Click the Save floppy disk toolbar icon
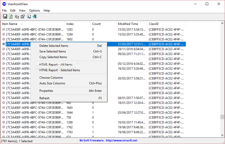Viewport: 225px width, 144px height. tap(5, 17)
